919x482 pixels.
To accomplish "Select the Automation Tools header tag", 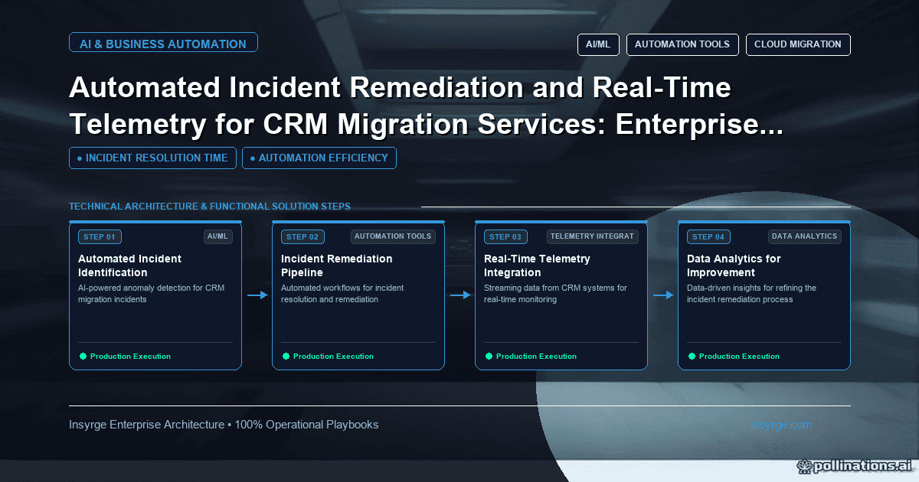I will tap(682, 44).
